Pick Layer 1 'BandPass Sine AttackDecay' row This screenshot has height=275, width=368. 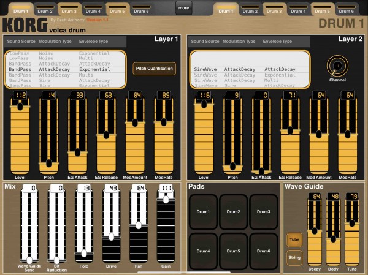(66, 80)
